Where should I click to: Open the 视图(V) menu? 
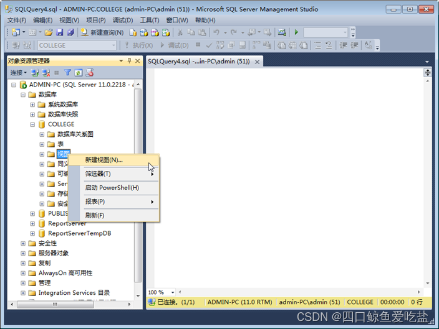click(x=69, y=21)
